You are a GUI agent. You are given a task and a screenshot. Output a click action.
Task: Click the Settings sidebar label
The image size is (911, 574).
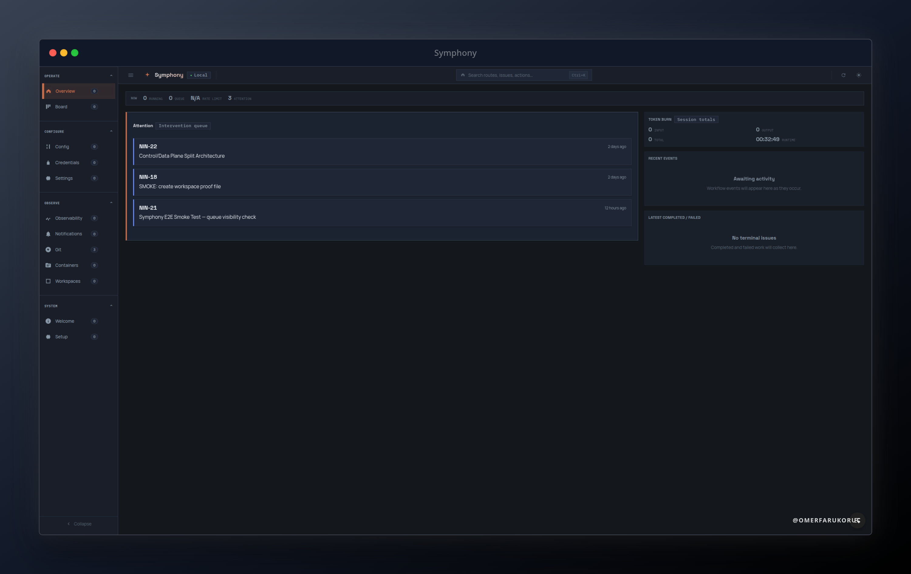(x=64, y=178)
